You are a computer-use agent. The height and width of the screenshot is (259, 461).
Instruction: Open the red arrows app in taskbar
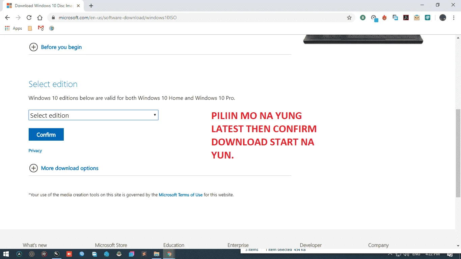pos(69,254)
